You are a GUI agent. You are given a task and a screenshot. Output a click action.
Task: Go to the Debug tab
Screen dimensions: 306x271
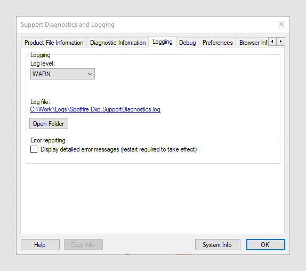pos(188,43)
